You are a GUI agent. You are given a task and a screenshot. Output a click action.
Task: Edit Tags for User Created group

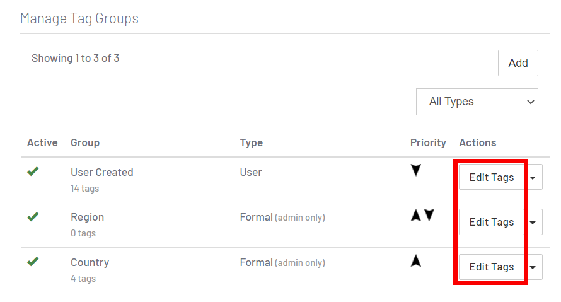click(491, 178)
